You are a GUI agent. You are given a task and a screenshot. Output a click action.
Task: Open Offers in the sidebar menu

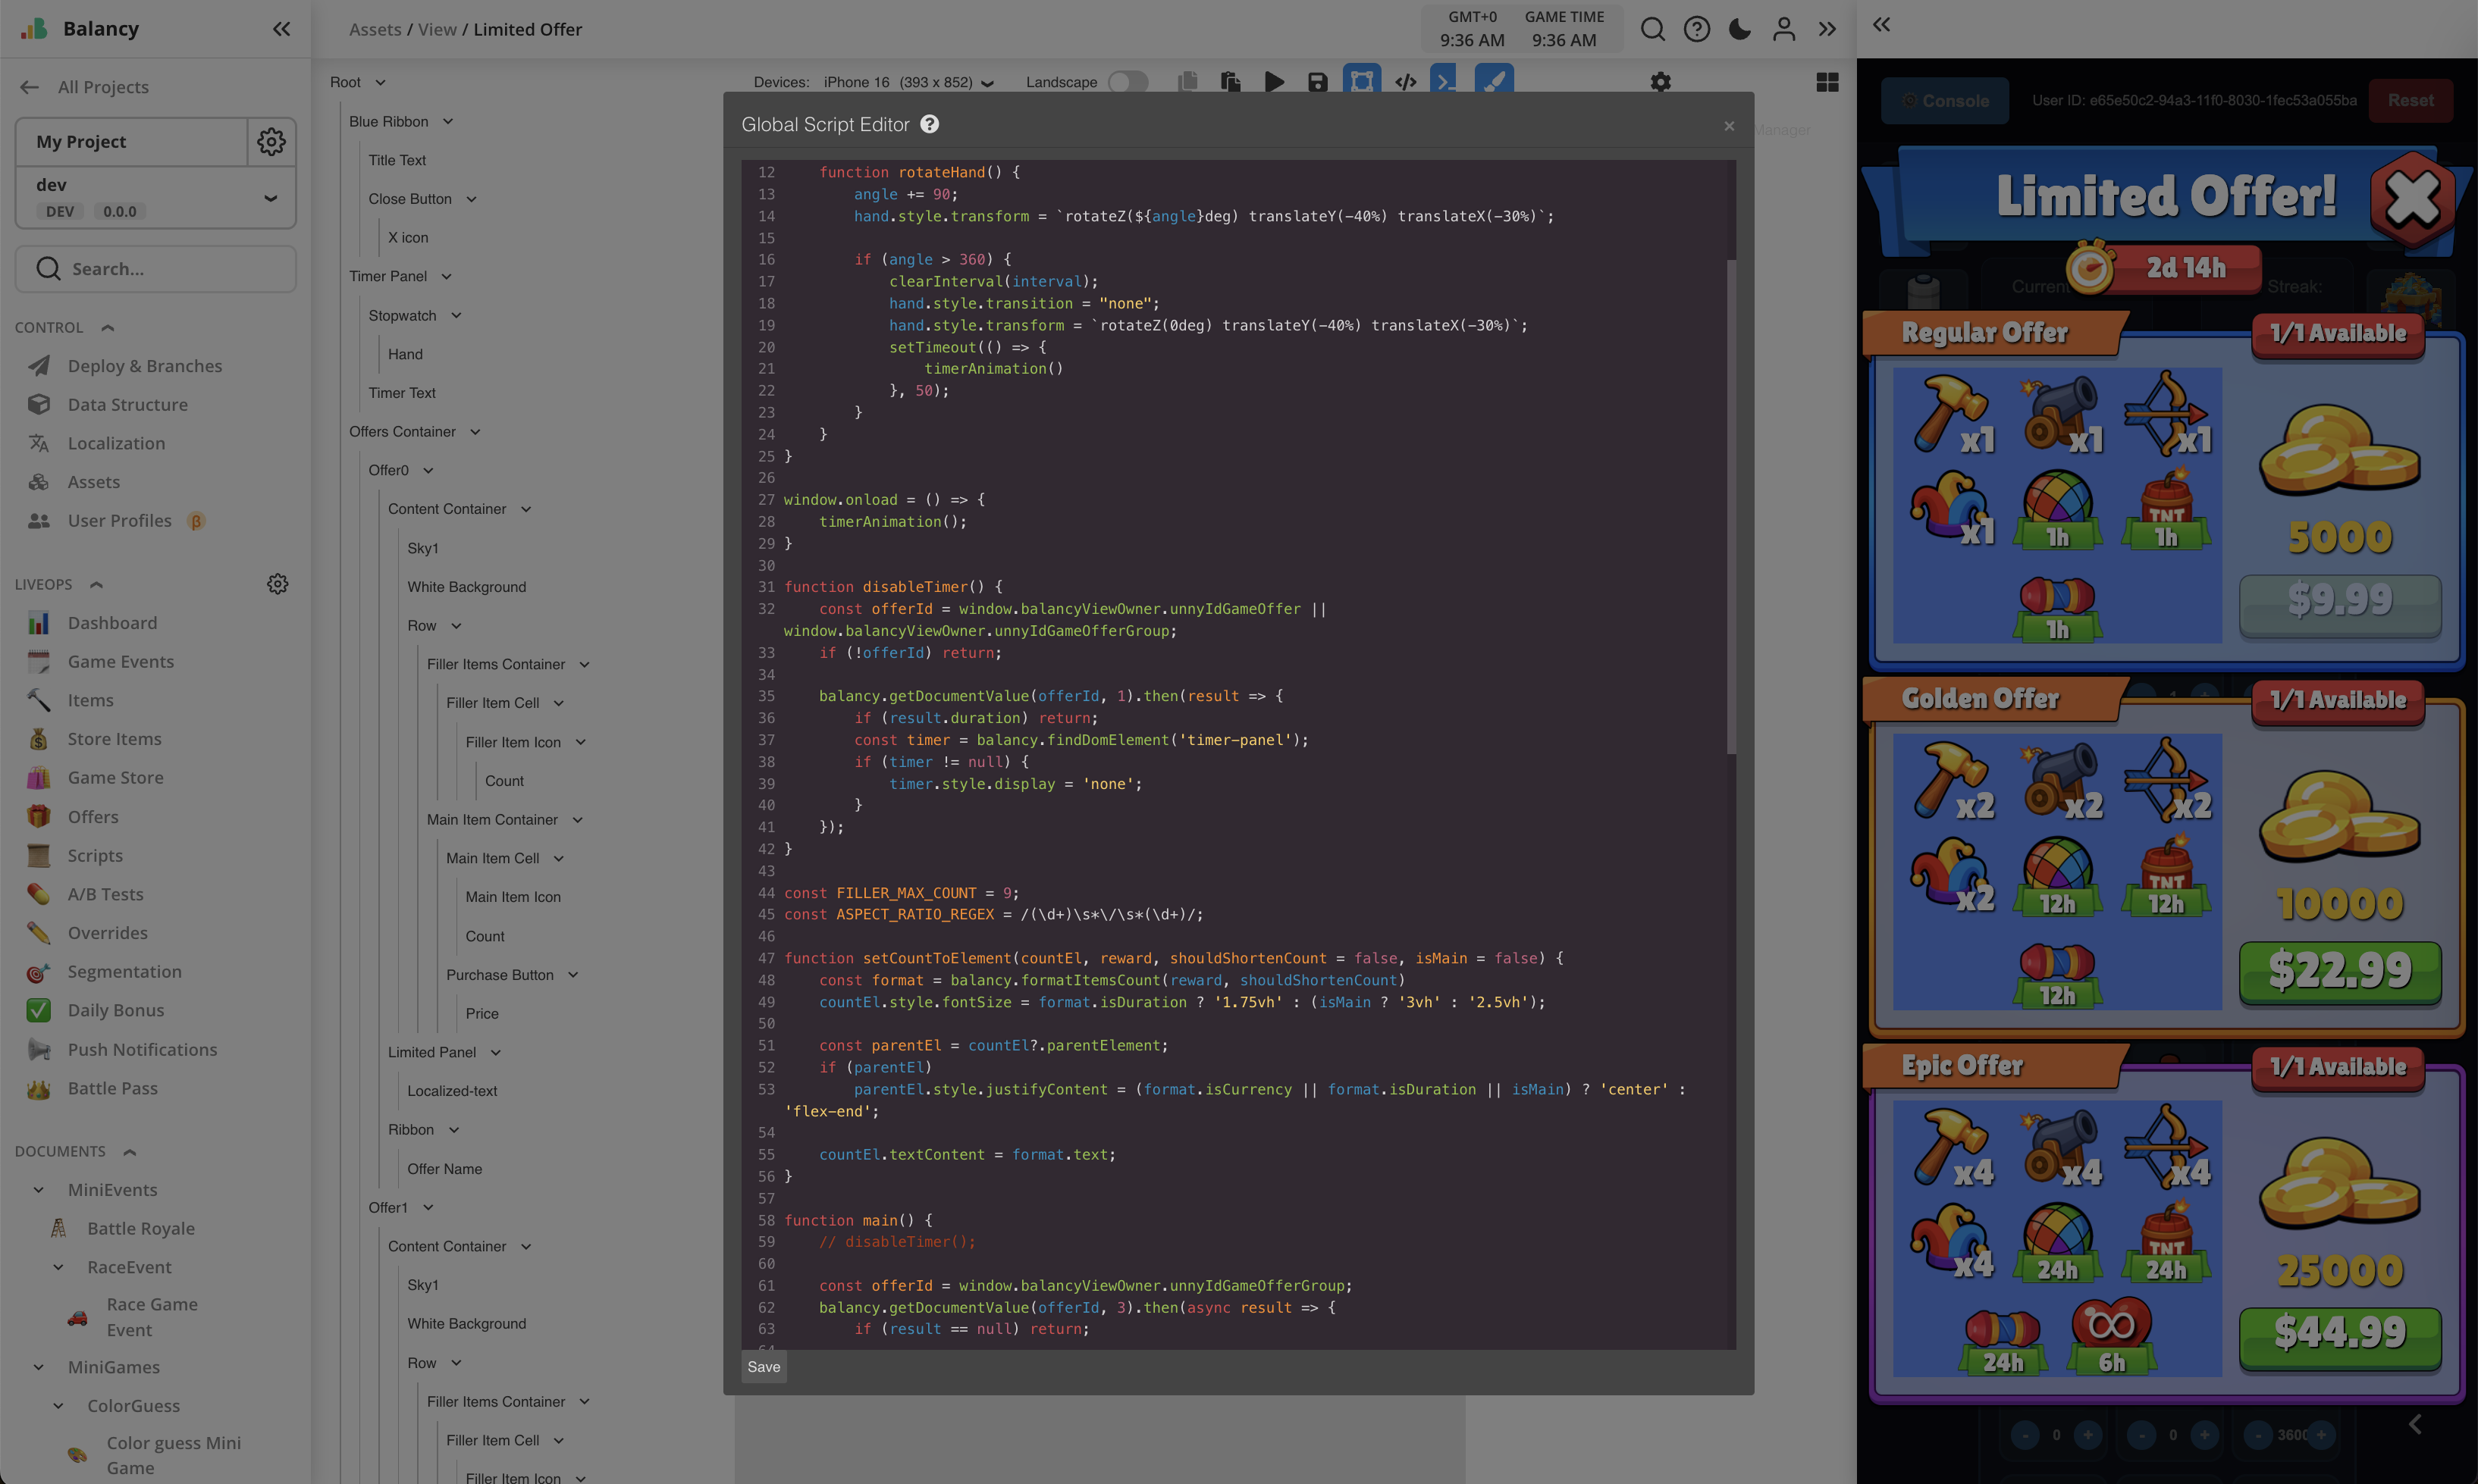[93, 816]
